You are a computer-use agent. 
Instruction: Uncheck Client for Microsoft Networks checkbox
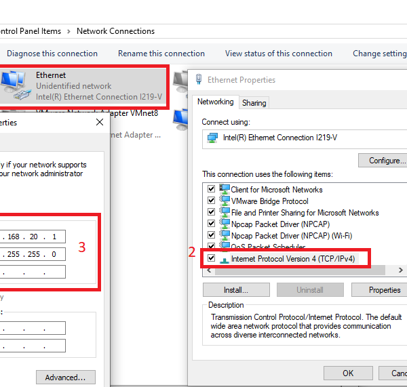[x=212, y=190]
